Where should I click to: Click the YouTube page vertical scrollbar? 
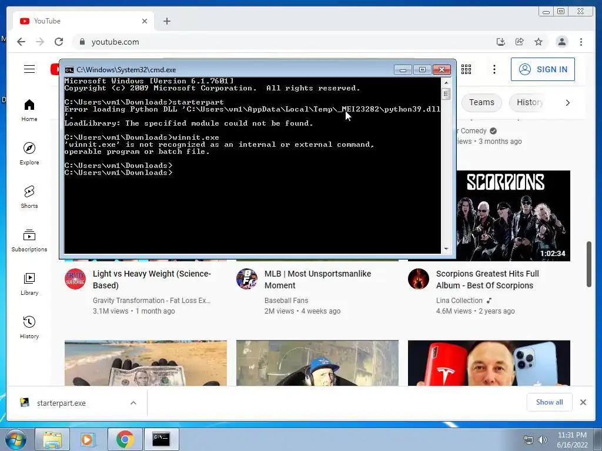coord(589,264)
